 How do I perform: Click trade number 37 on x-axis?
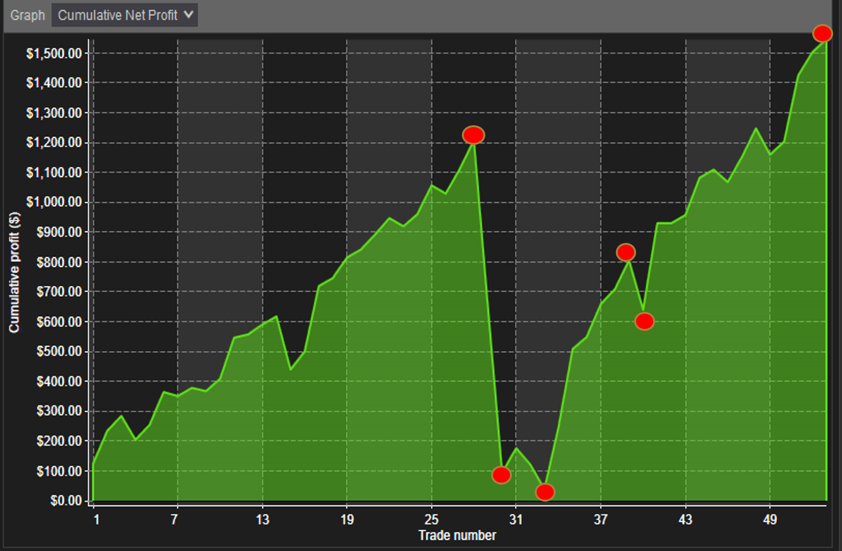tap(601, 520)
